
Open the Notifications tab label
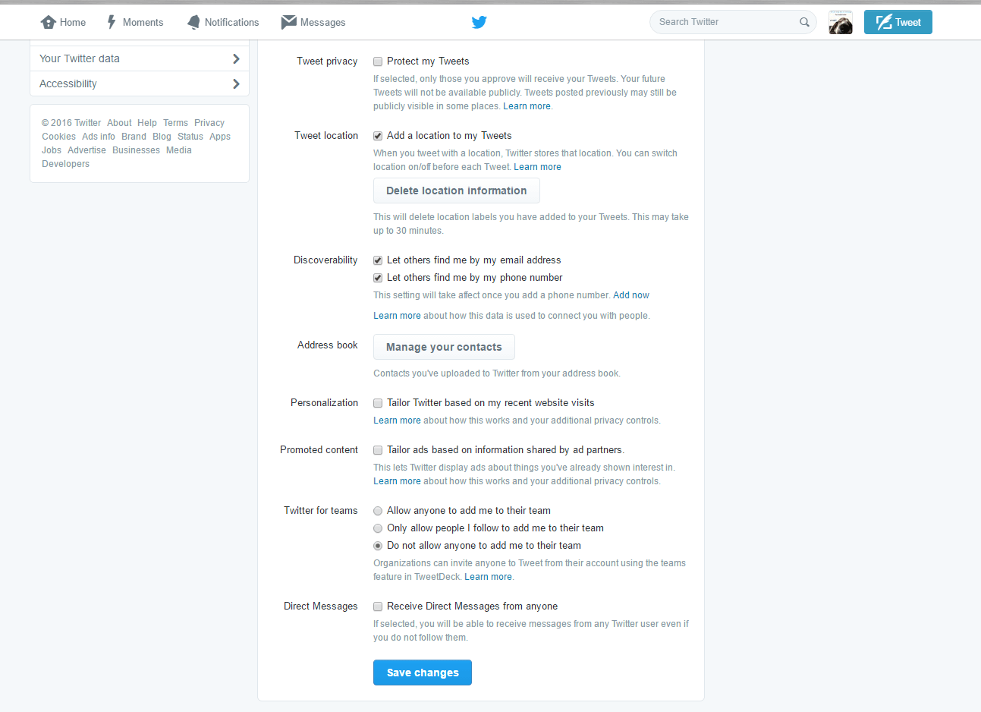[x=231, y=23]
